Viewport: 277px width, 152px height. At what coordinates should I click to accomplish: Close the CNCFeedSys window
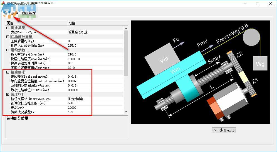(270, 4)
